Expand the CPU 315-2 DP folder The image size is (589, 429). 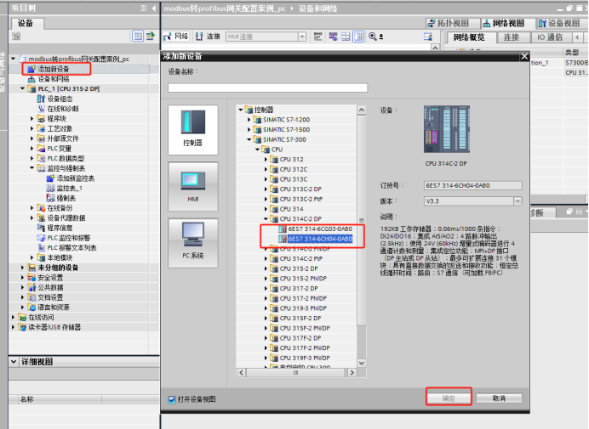click(266, 268)
